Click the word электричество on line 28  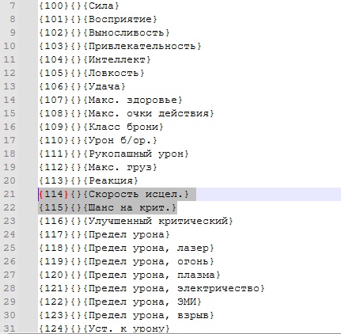tap(218, 288)
